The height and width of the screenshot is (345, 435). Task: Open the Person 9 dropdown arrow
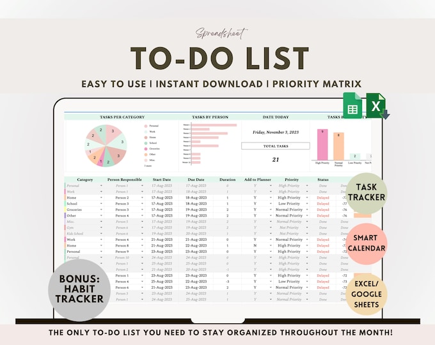142,251
